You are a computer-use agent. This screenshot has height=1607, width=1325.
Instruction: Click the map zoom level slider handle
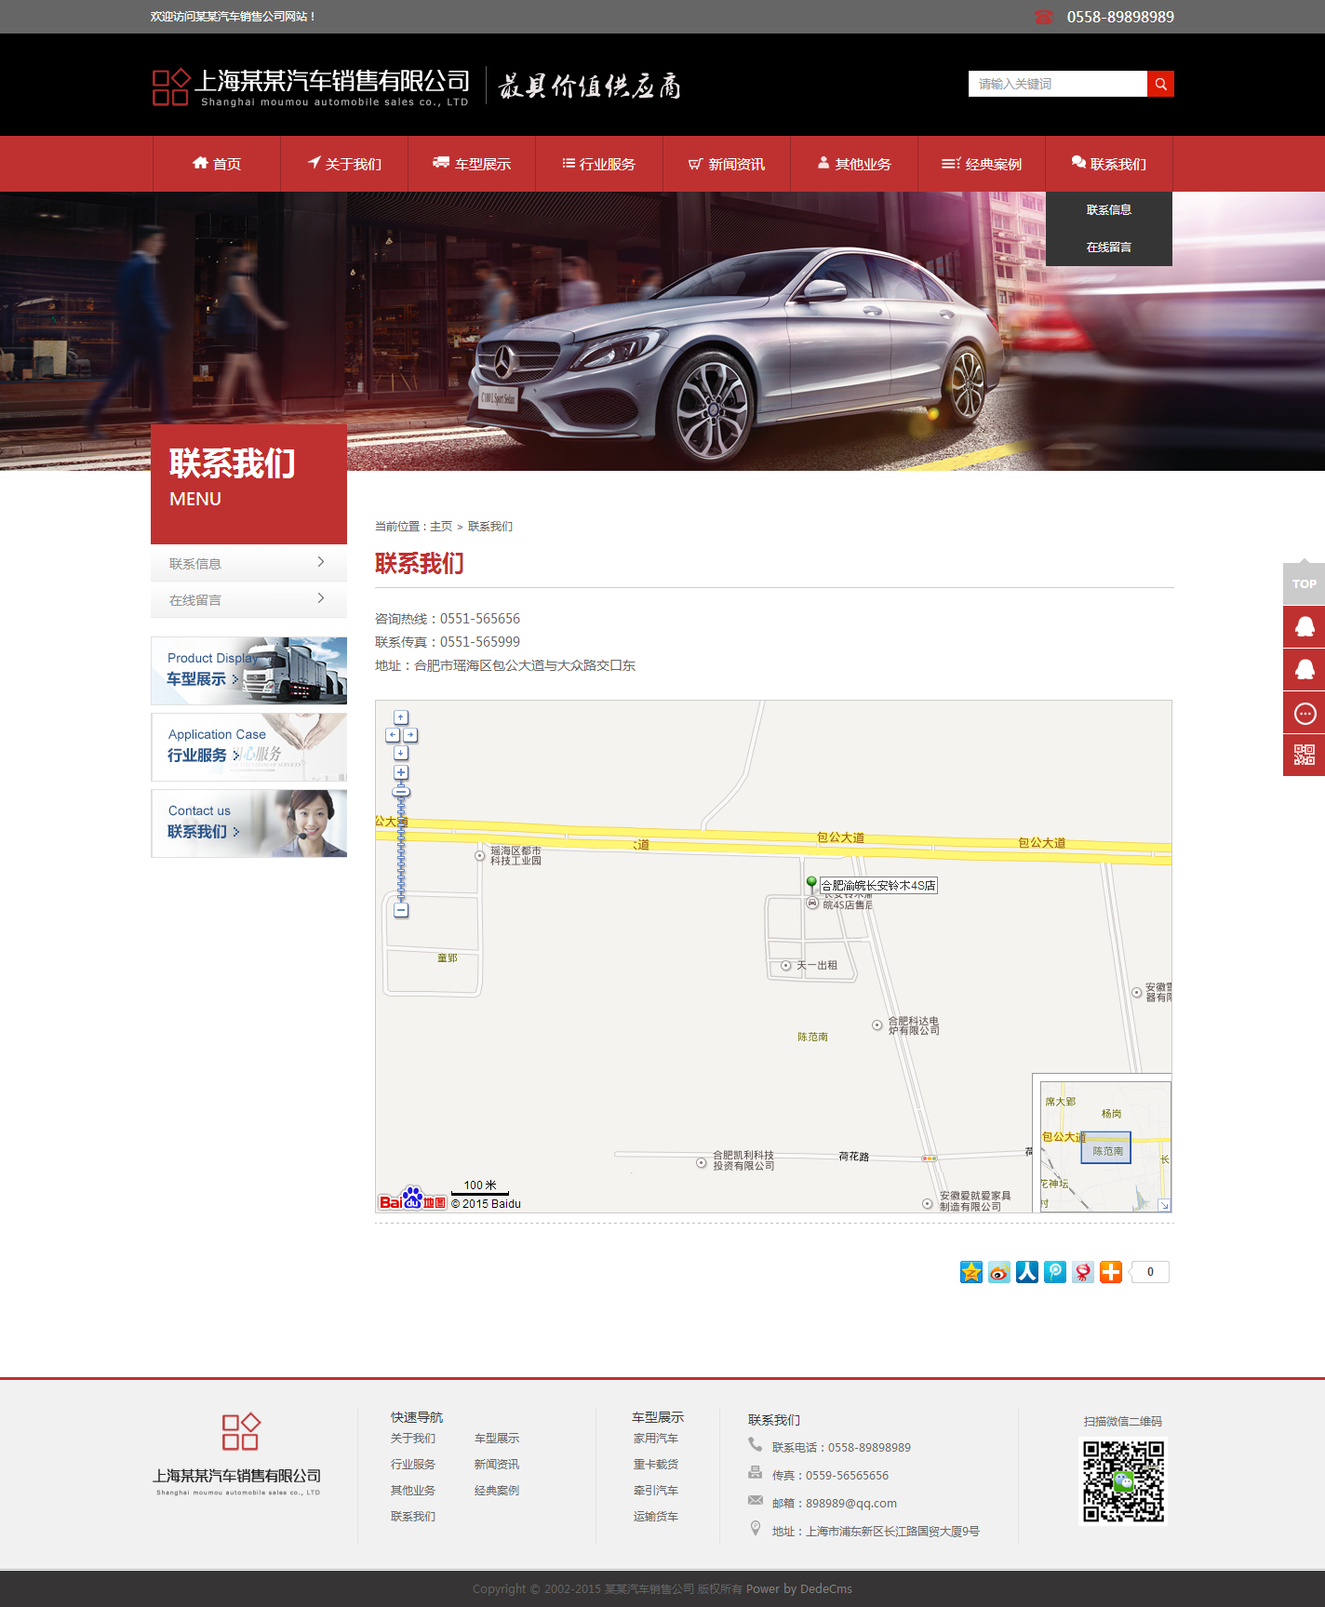401,792
